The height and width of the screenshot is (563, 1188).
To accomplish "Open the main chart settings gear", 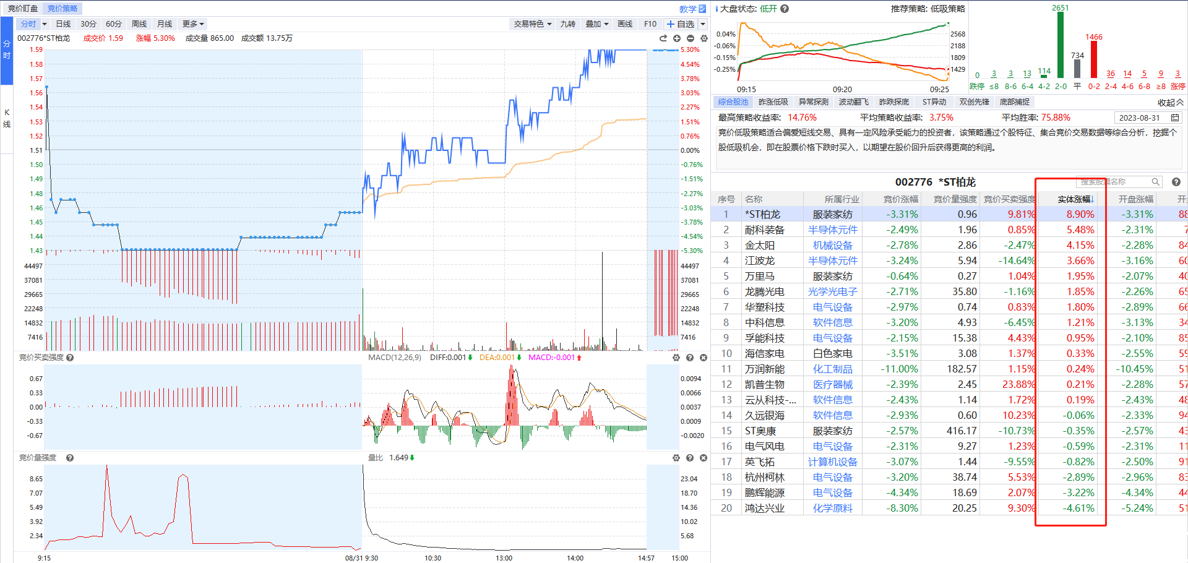I will coord(704,38).
